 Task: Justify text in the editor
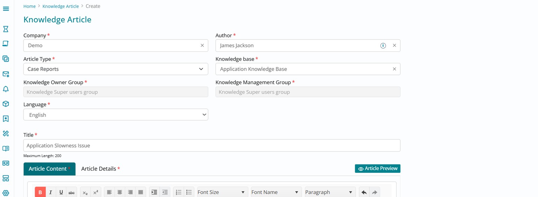point(141,192)
